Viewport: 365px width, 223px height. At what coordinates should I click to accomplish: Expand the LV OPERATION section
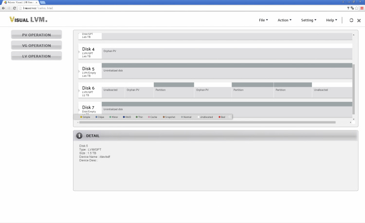[x=36, y=56]
